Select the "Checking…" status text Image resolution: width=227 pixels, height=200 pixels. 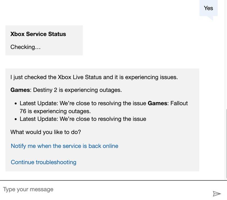pyautogui.click(x=25, y=46)
